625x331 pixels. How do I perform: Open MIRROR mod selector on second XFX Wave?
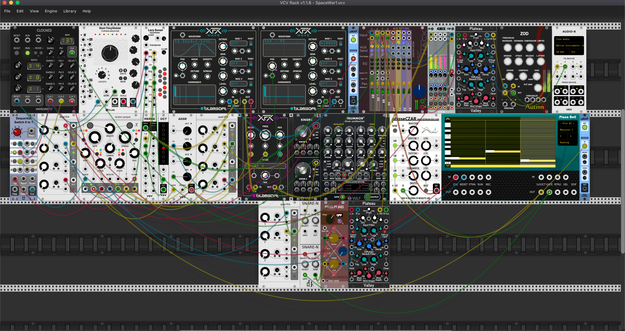[328, 43]
